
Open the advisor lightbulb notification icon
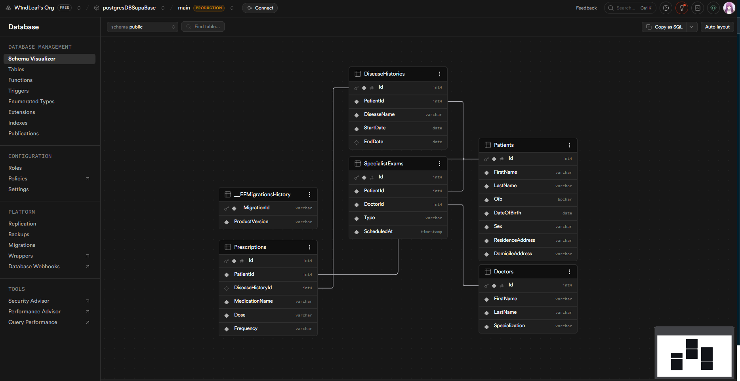coord(682,8)
